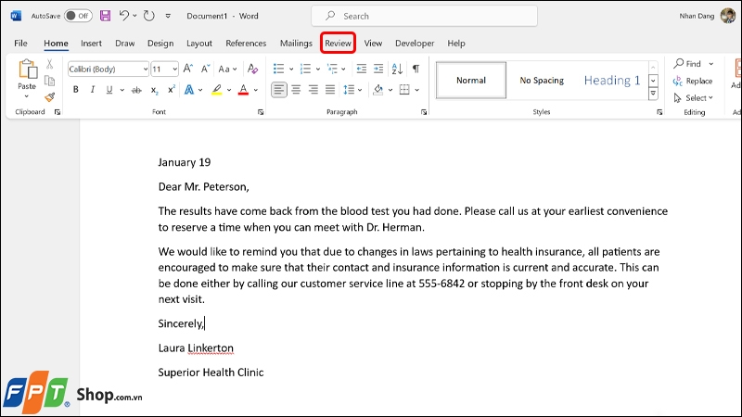Screen dimensions: 742x417
Task: Apply the Normal style
Action: click(471, 81)
